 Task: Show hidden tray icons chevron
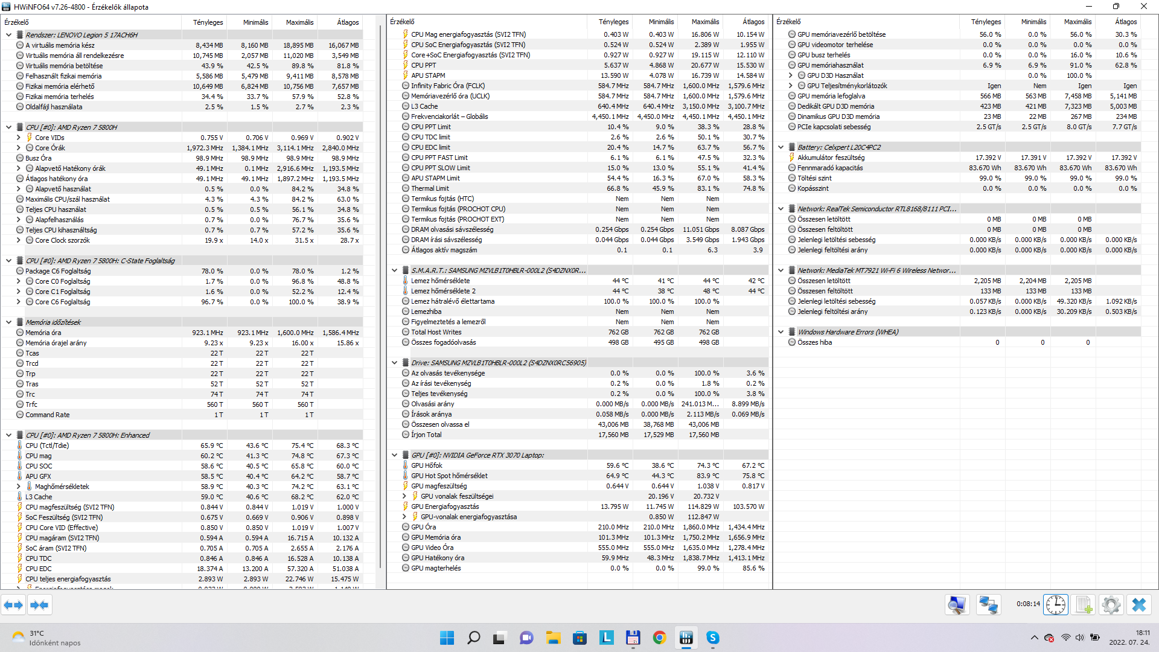point(1034,638)
